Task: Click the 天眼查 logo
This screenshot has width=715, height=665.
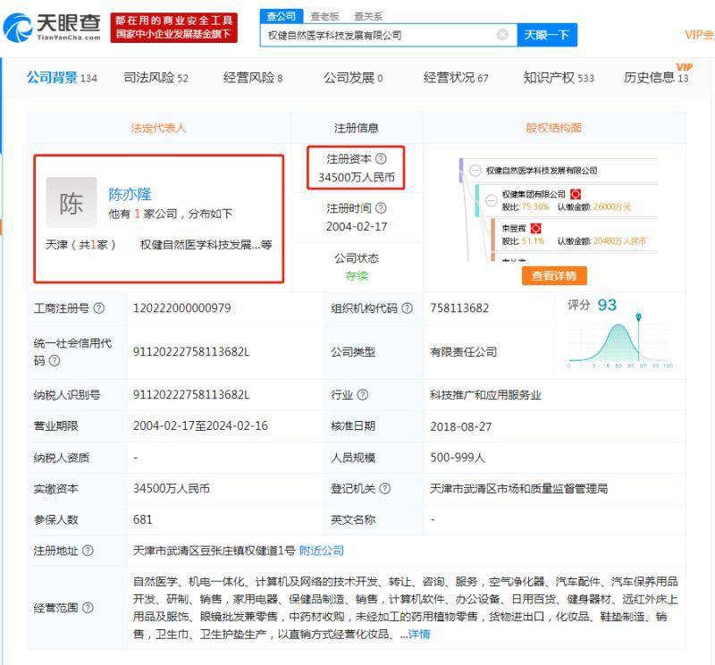Action: [x=52, y=28]
